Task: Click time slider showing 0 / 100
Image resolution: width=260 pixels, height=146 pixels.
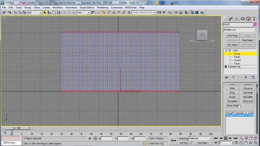Action: (x=17, y=128)
